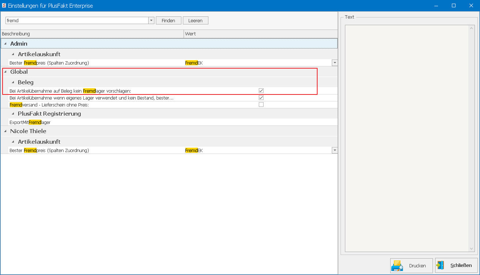The height and width of the screenshot is (275, 480).
Task: Click FremdEK value in Nicole Thiele row
Action: coord(194,150)
